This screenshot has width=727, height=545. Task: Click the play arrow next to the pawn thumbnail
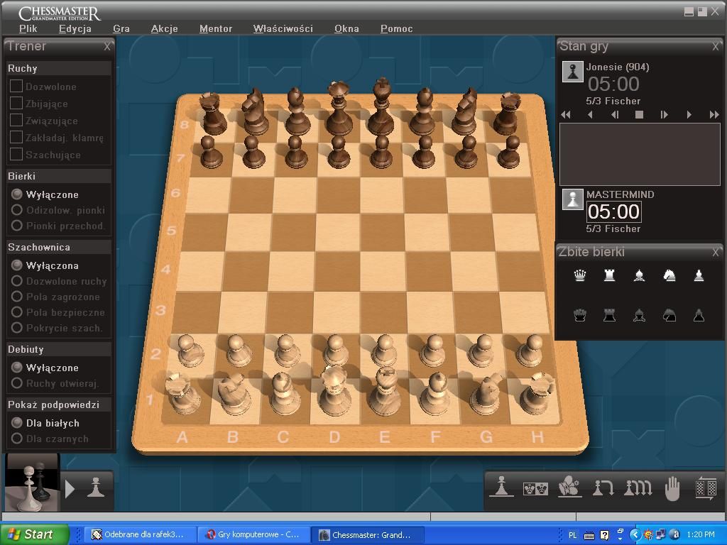coord(69,488)
